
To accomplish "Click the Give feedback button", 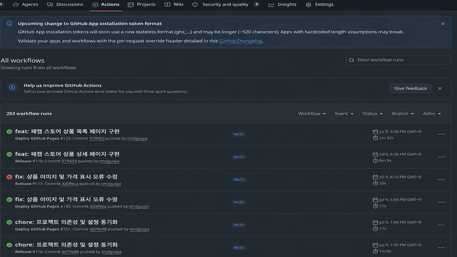I will [x=410, y=89].
